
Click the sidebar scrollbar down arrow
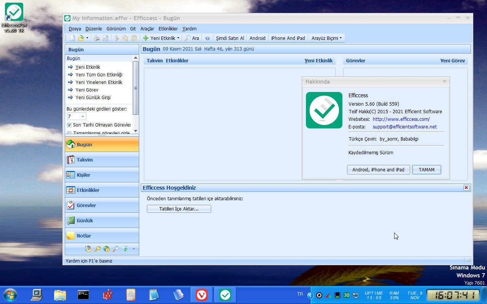[135, 132]
